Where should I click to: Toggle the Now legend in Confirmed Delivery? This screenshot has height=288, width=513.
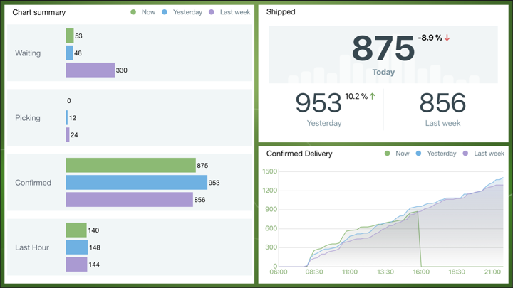point(397,154)
